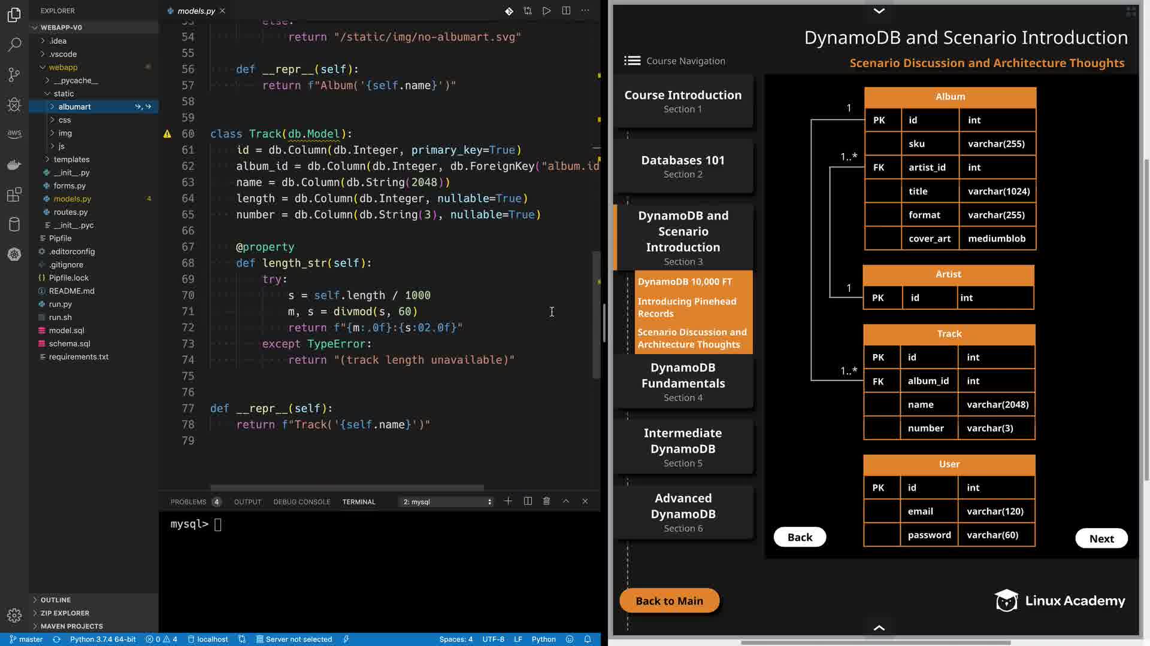Image resolution: width=1150 pixels, height=646 pixels.
Task: Click the editor horizontal scrollbar
Action: (x=347, y=487)
